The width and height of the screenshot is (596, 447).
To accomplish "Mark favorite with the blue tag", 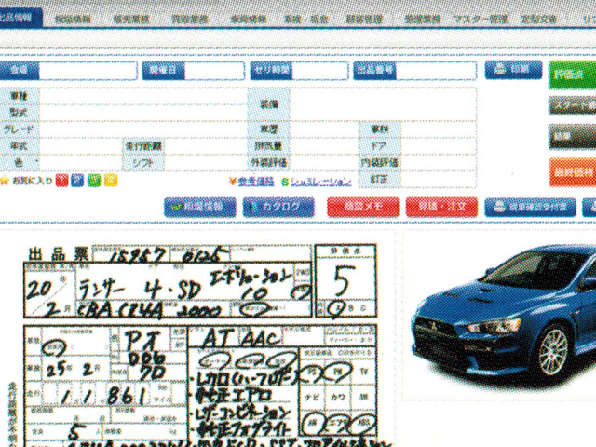I will pos(77,181).
